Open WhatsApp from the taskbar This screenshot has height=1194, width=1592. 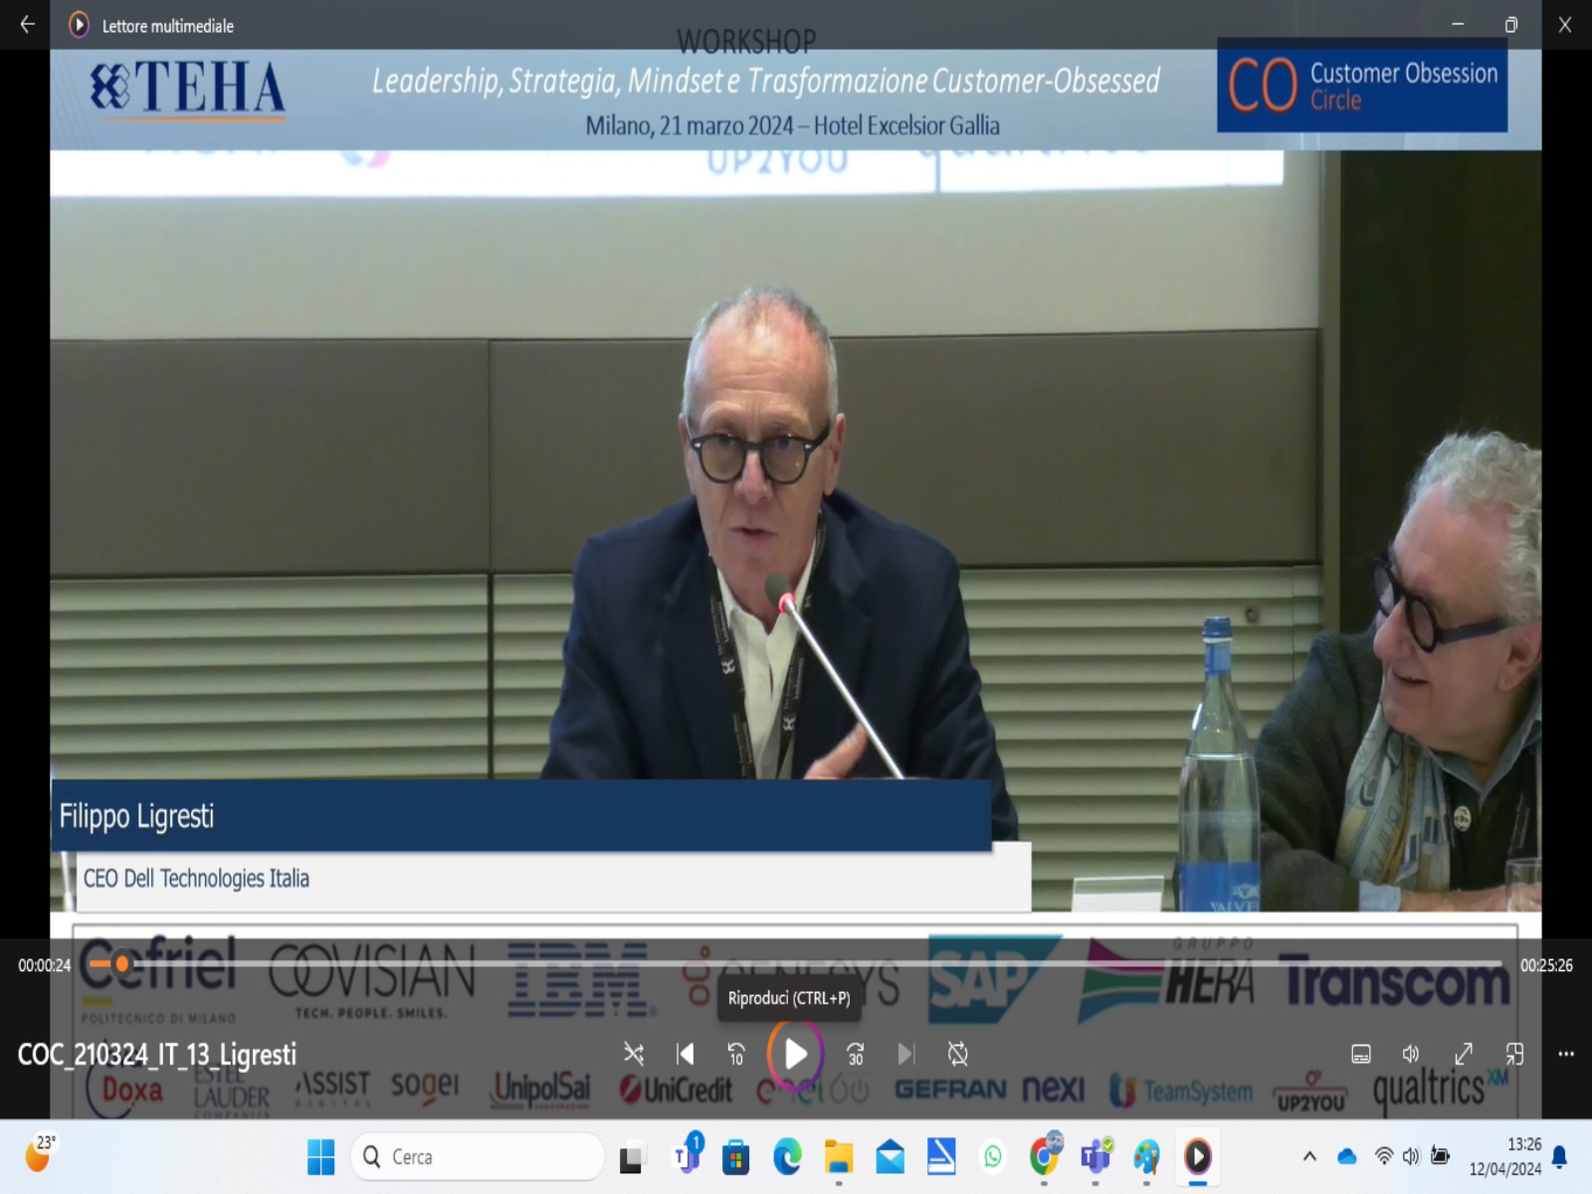coord(993,1156)
